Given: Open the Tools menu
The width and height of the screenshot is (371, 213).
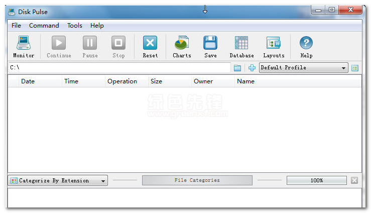Looking at the screenshot, I should [74, 25].
